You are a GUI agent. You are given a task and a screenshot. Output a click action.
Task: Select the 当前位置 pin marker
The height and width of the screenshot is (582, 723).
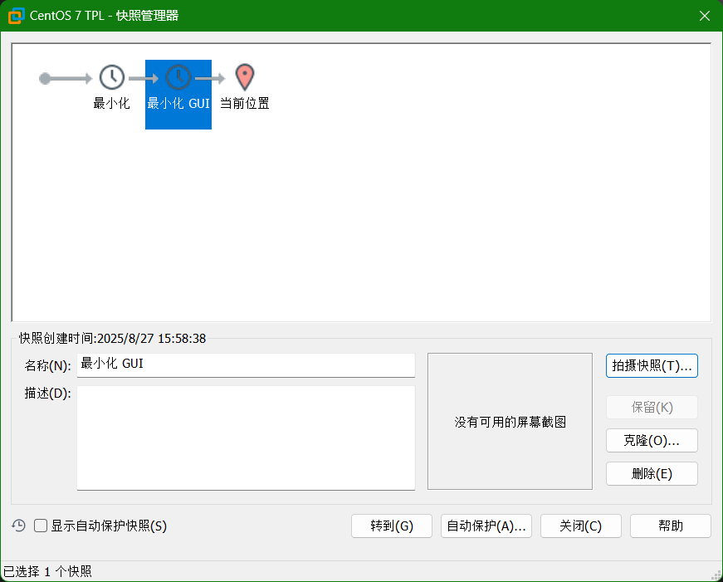(x=245, y=77)
